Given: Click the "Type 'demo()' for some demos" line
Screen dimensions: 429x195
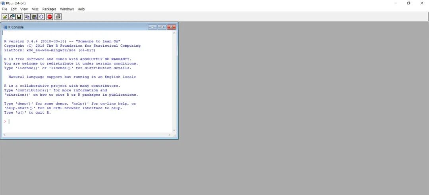Looking at the screenshot, I should coord(70,104).
